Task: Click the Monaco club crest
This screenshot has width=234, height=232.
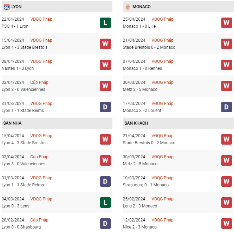Action: (x=127, y=7)
